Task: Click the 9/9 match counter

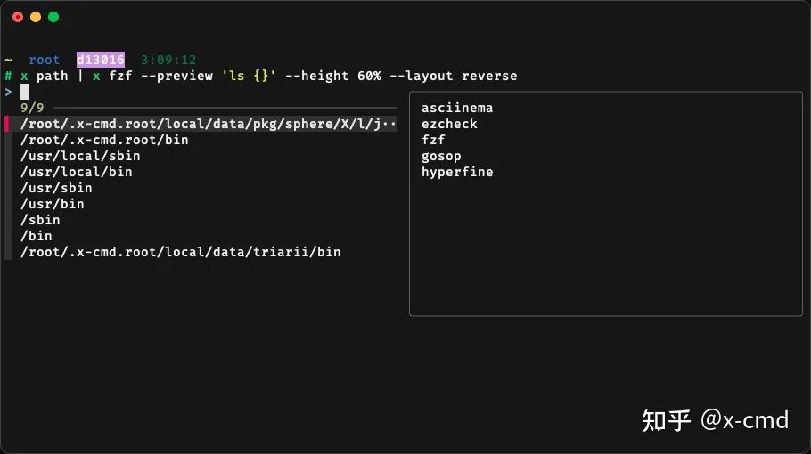Action: pyautogui.click(x=32, y=108)
